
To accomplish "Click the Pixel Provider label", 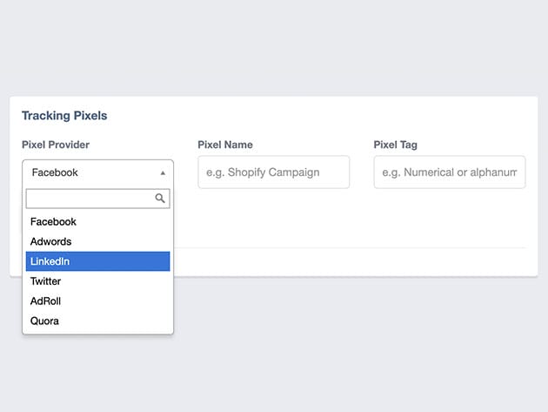I will click(56, 145).
